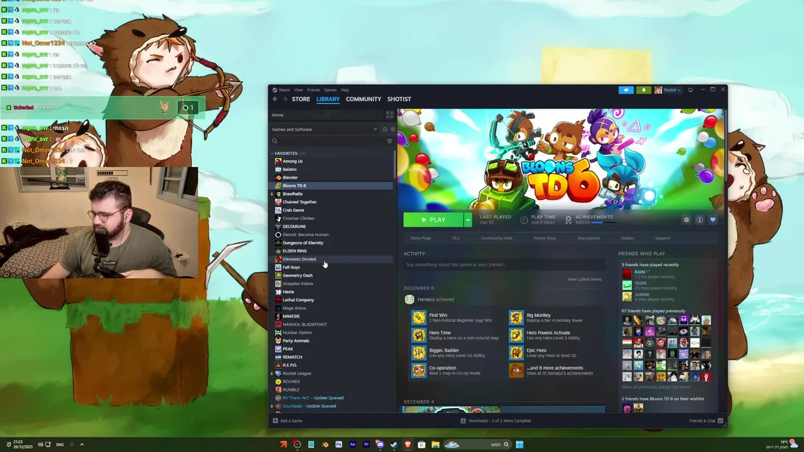Open Steam notifications bell icon
Viewport: 804px width, 452px height.
click(x=643, y=90)
